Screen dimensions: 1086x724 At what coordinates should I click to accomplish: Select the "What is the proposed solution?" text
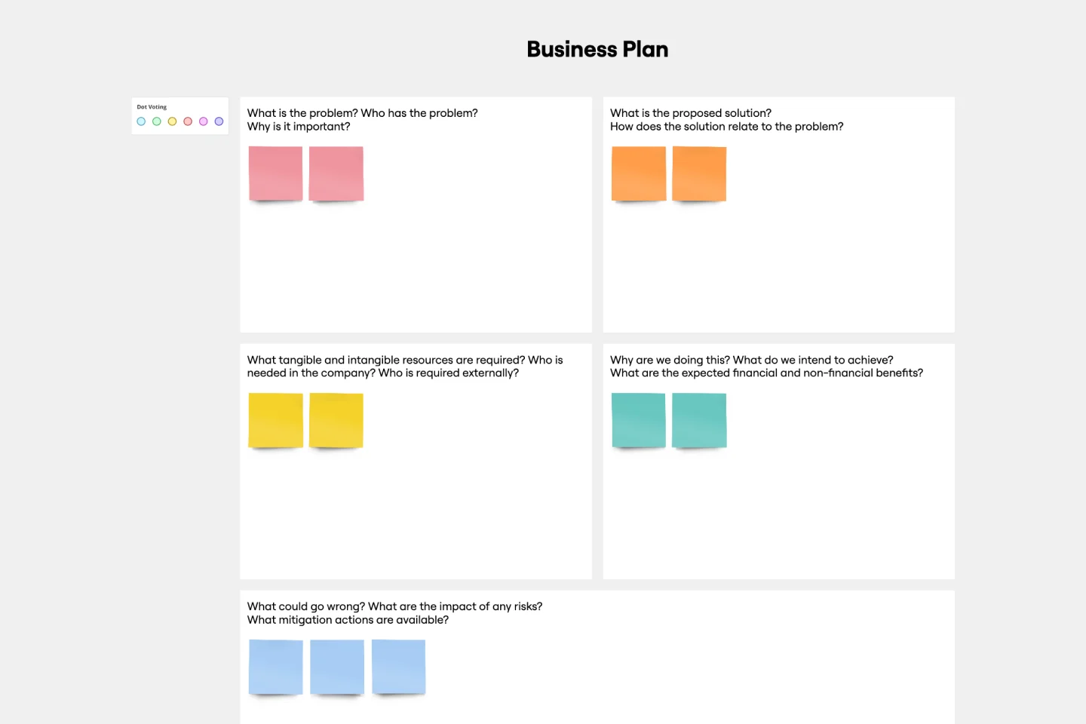(691, 113)
